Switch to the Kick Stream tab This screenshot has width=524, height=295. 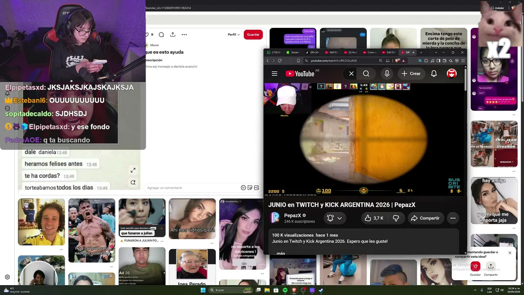[294, 52]
